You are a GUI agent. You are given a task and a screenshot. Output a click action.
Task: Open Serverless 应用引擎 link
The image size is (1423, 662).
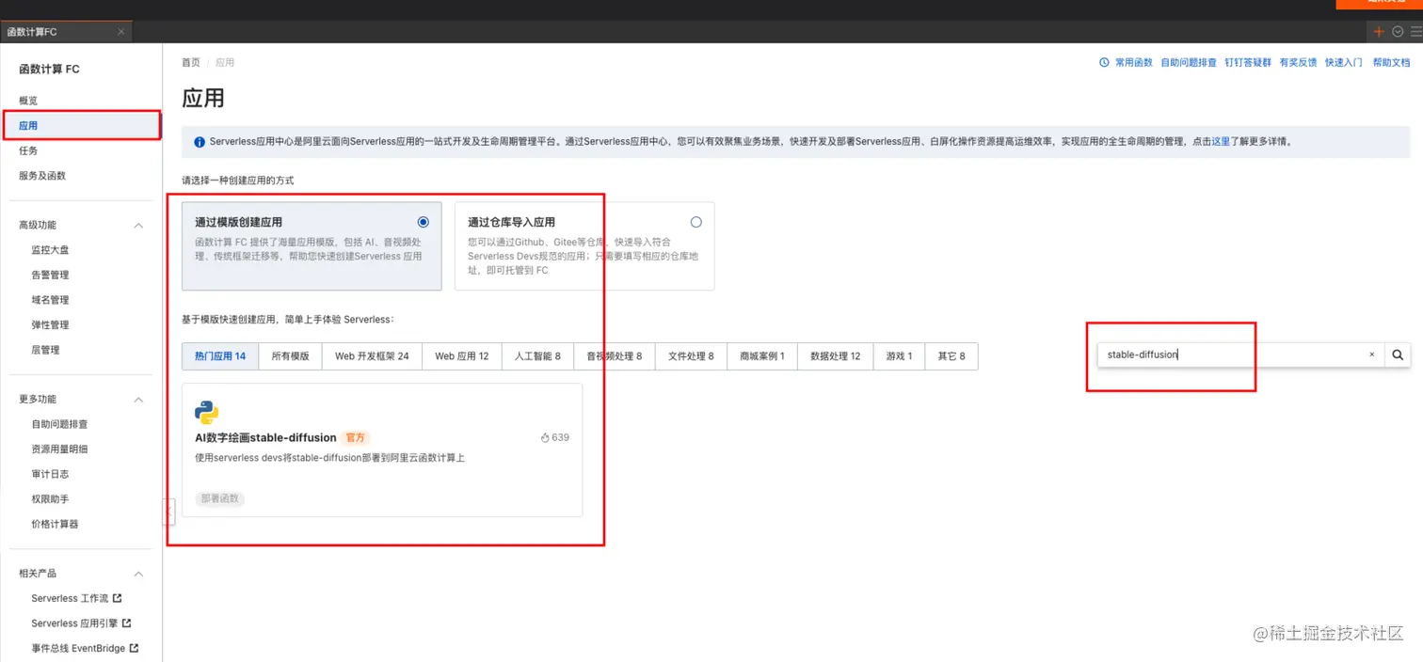[x=74, y=623]
